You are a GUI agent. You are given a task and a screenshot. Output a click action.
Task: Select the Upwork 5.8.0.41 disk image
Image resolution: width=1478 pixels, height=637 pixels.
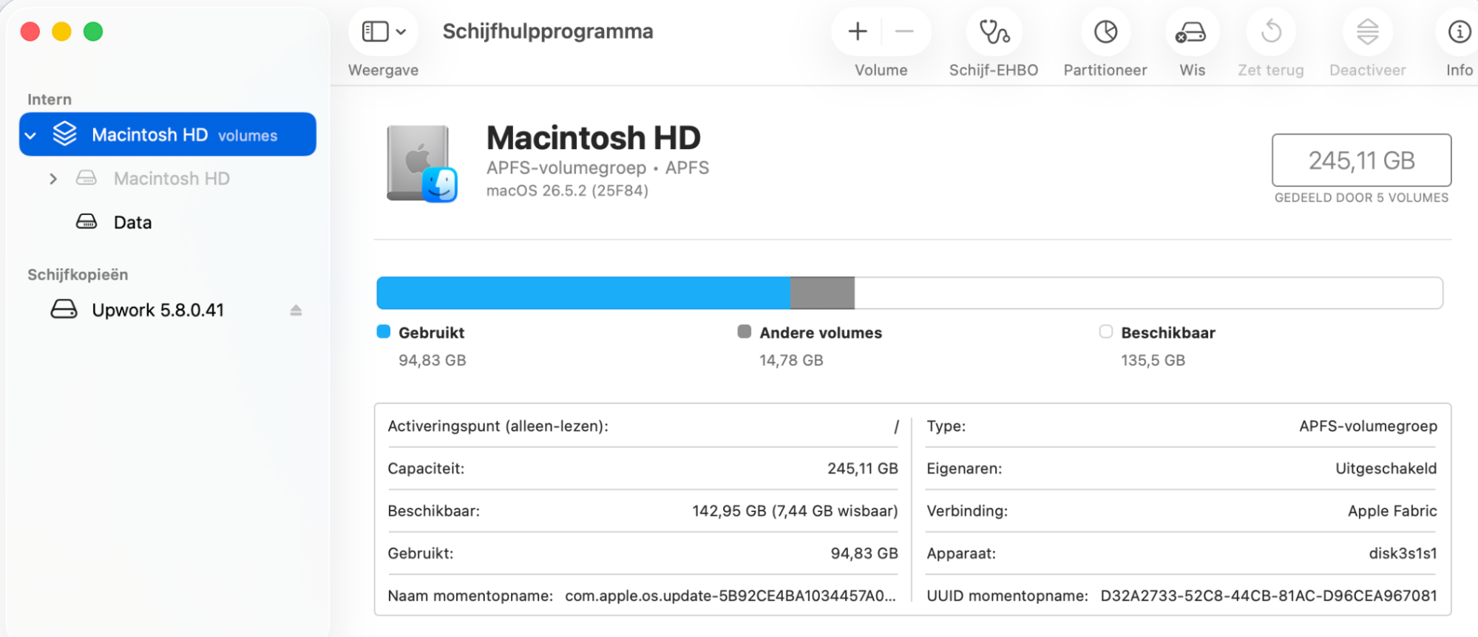(x=168, y=310)
